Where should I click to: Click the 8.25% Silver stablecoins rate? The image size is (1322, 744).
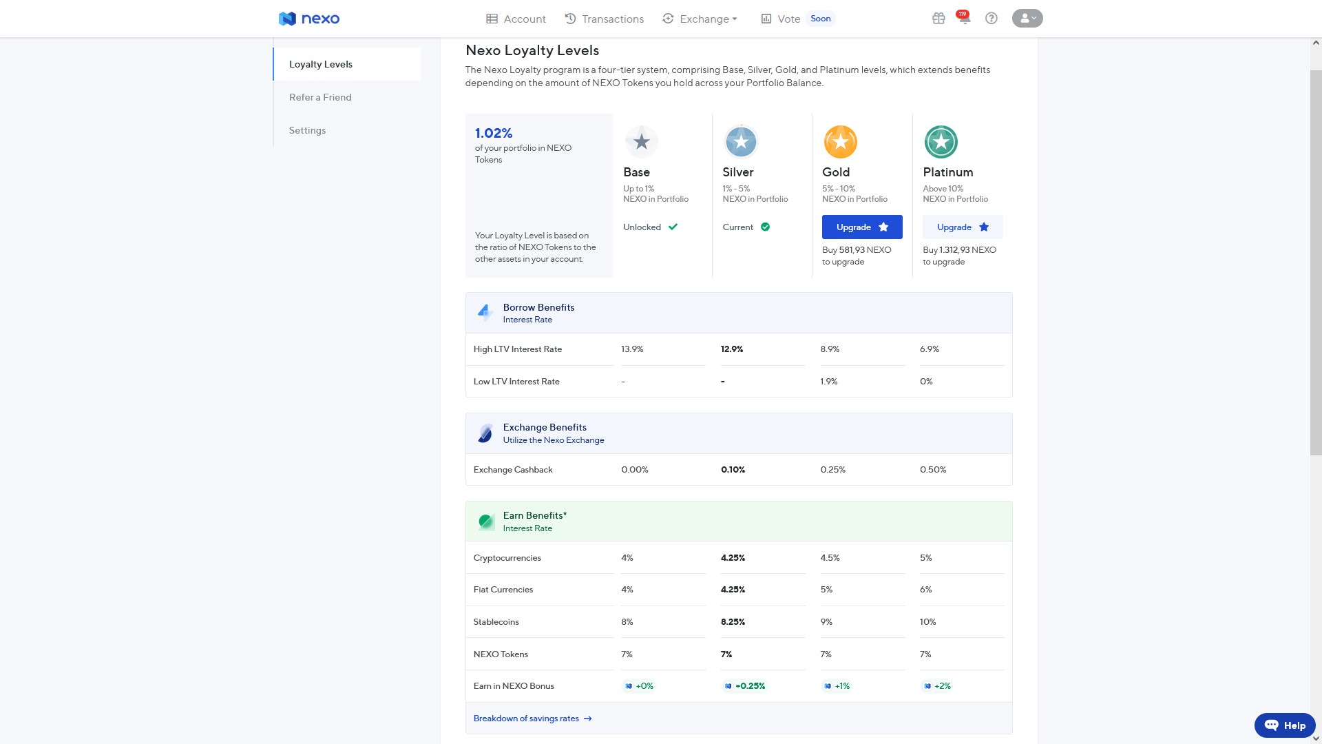click(733, 622)
